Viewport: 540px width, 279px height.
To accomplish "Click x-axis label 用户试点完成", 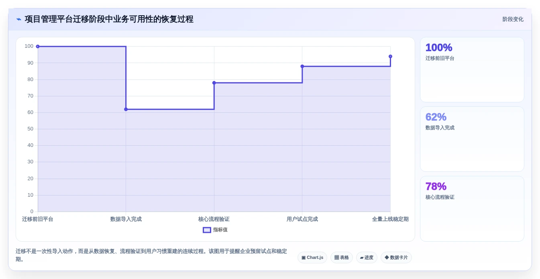I will click(x=302, y=219).
